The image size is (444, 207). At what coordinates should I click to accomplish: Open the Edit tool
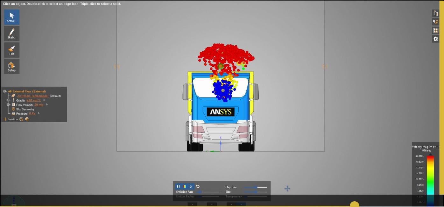(11, 50)
